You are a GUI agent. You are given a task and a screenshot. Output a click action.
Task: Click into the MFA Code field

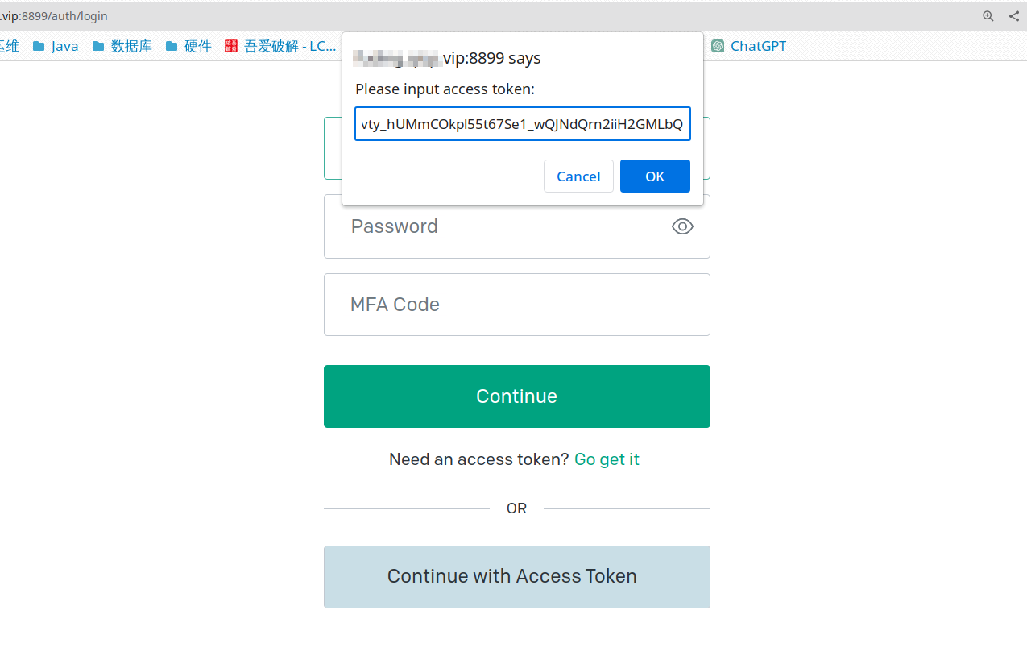coord(516,305)
